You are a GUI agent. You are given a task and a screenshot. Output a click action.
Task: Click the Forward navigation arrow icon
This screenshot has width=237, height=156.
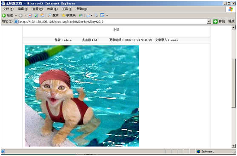20,15
